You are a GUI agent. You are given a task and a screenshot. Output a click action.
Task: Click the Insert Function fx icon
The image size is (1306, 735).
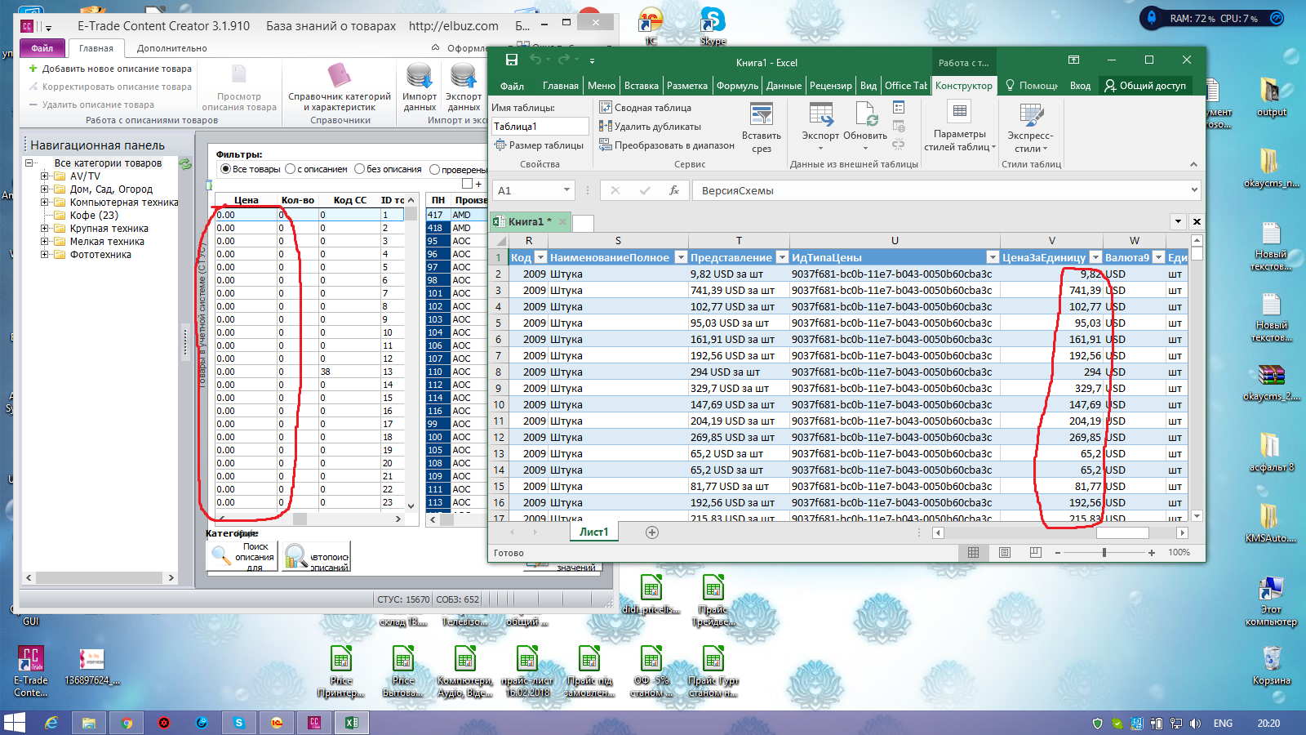[x=674, y=190]
